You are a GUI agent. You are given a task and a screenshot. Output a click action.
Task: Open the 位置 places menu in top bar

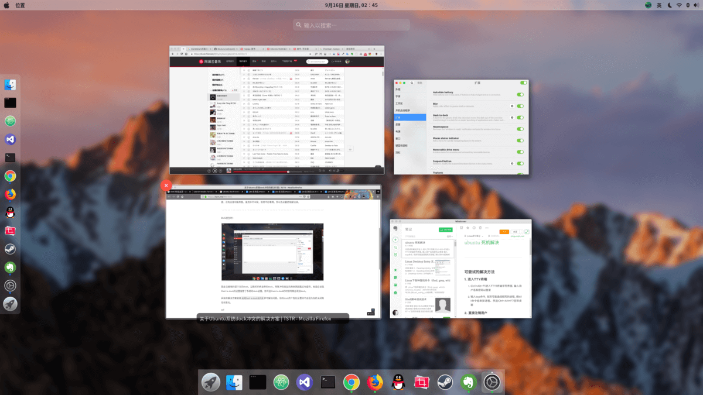tap(20, 5)
